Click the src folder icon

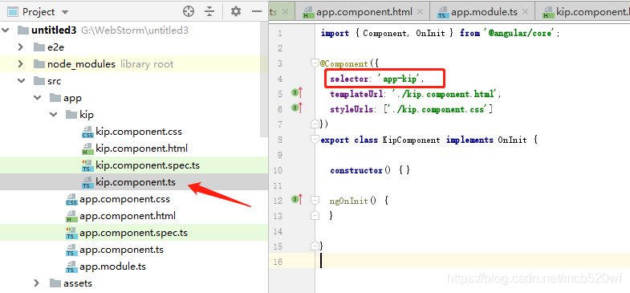pyautogui.click(x=39, y=81)
